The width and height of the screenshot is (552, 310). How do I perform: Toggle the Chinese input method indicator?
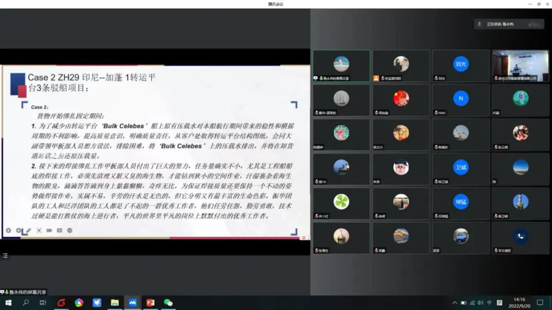coord(489,303)
